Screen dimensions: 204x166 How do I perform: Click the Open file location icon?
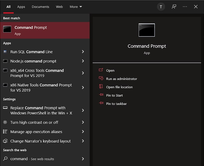(101, 86)
